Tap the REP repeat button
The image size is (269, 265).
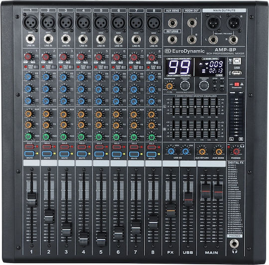point(222,82)
